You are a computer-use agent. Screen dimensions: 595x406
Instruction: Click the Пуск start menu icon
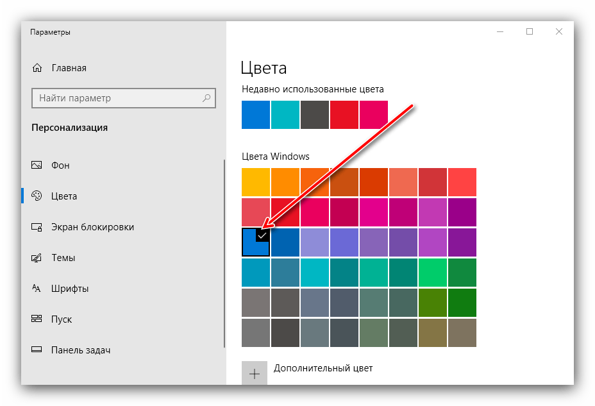(37, 319)
